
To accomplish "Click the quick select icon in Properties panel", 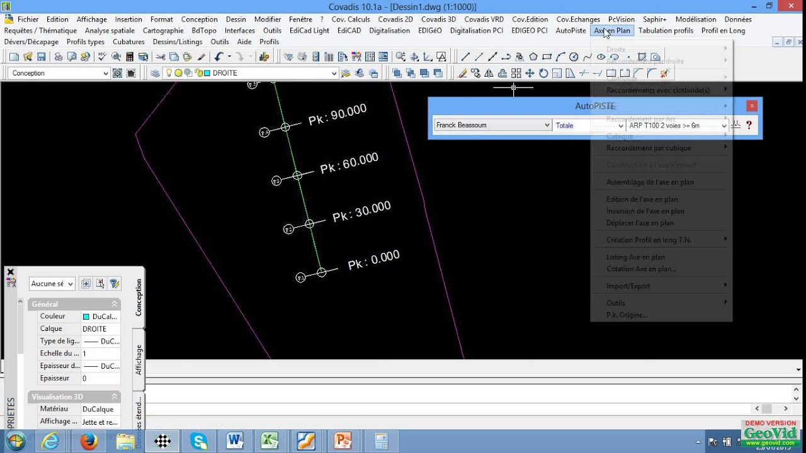I will pos(114,284).
